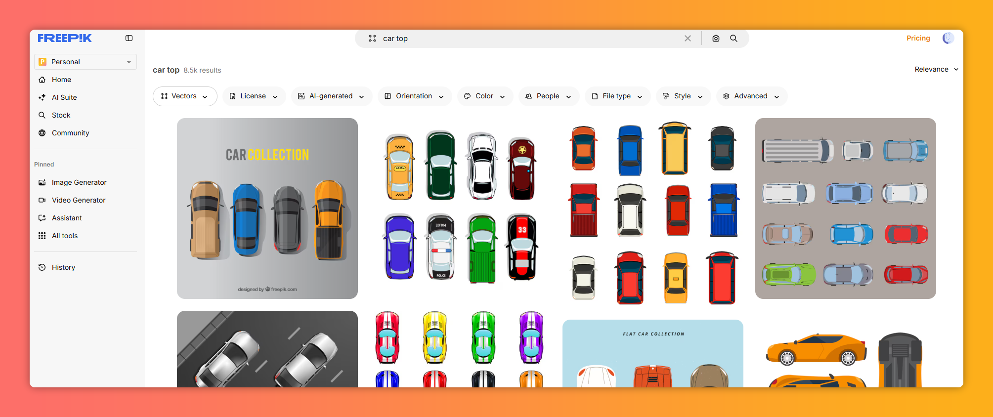Go to Community in sidebar
Screen dimensions: 993x417
click(x=70, y=133)
